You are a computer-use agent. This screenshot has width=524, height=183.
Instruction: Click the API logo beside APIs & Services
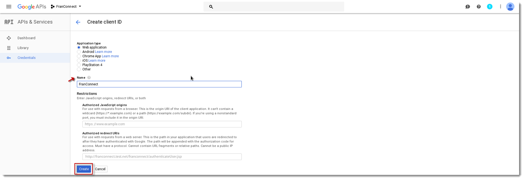click(9, 22)
